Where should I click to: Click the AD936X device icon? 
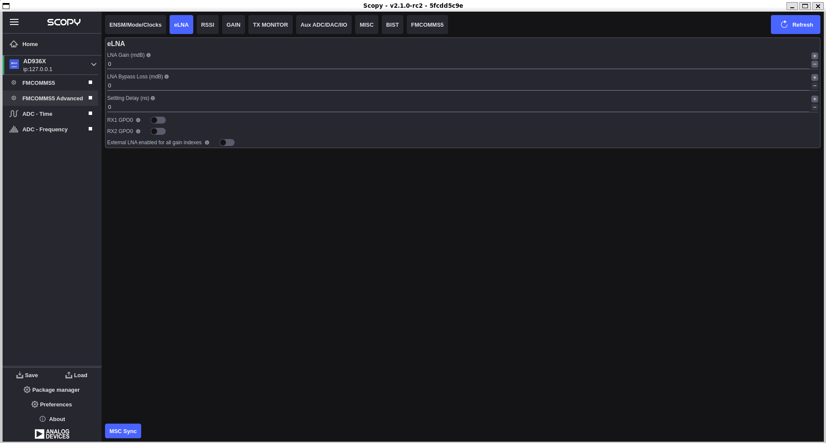14,65
